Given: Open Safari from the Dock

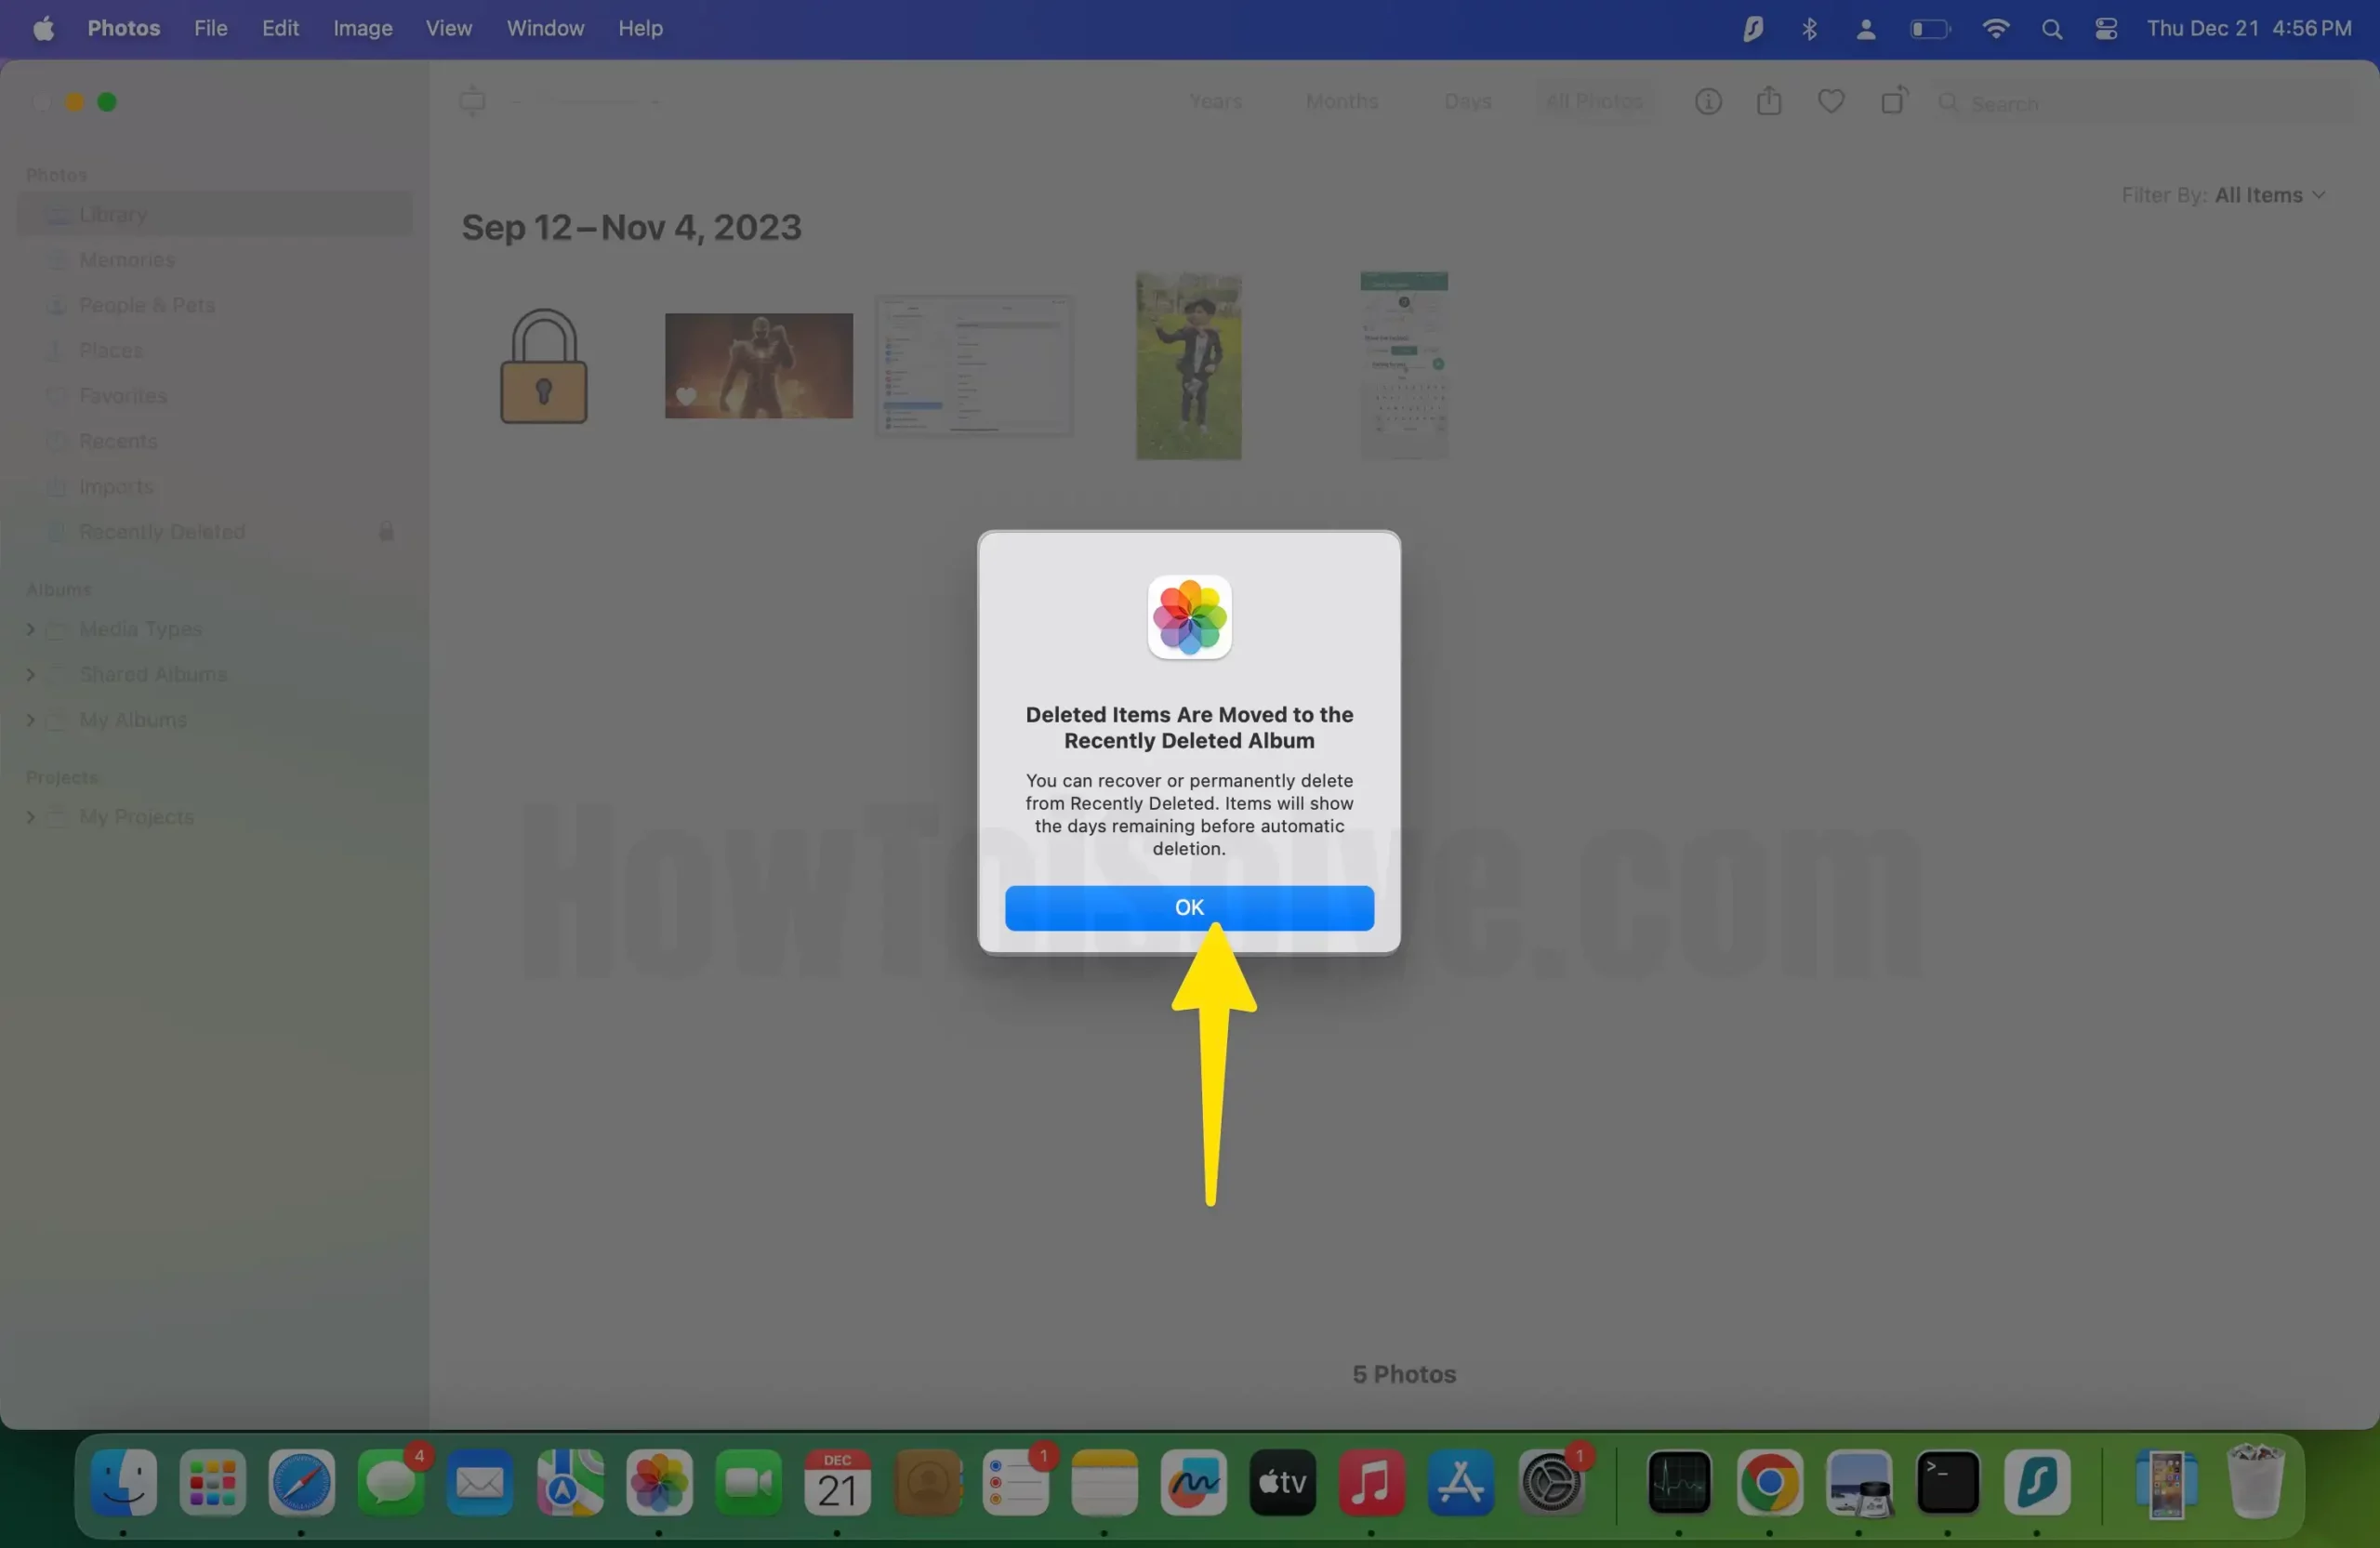Looking at the screenshot, I should tap(302, 1482).
